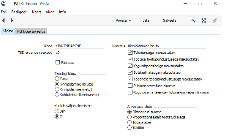This screenshot has width=229, height=136.
Task: Open the Fail menu
Action: 4,12
